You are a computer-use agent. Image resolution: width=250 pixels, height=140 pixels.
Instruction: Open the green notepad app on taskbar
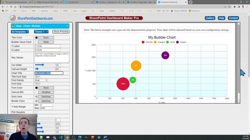point(41,137)
